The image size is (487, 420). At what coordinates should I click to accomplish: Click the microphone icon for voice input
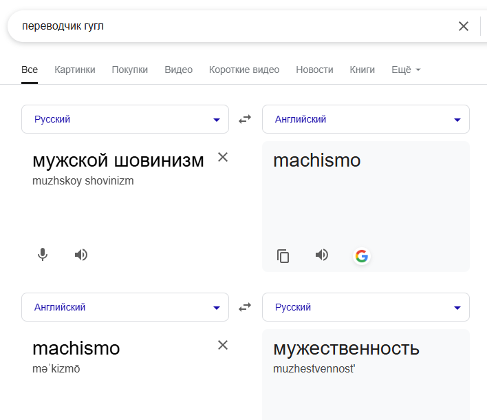coord(43,255)
